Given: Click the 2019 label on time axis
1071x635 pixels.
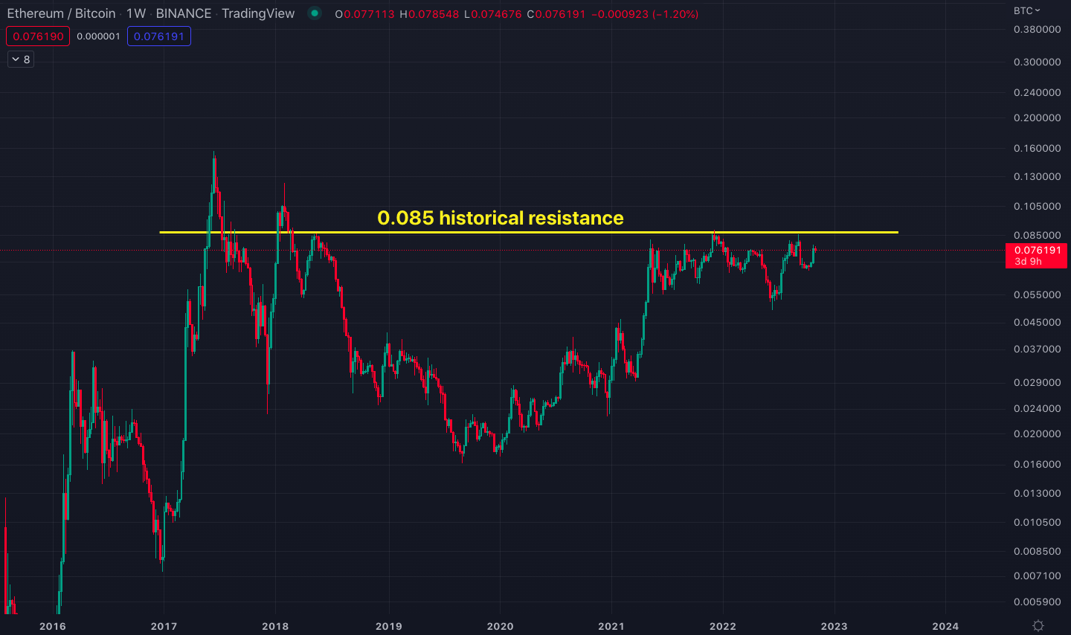Looking at the screenshot, I should [389, 626].
